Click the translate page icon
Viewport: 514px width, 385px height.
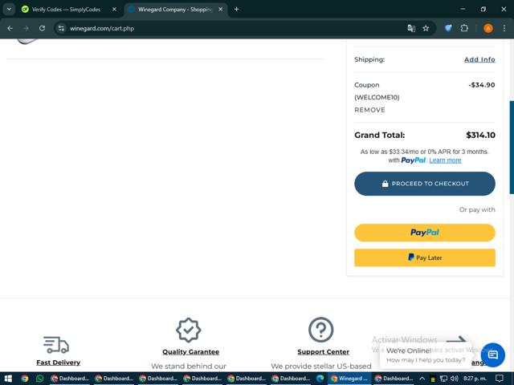[411, 29]
